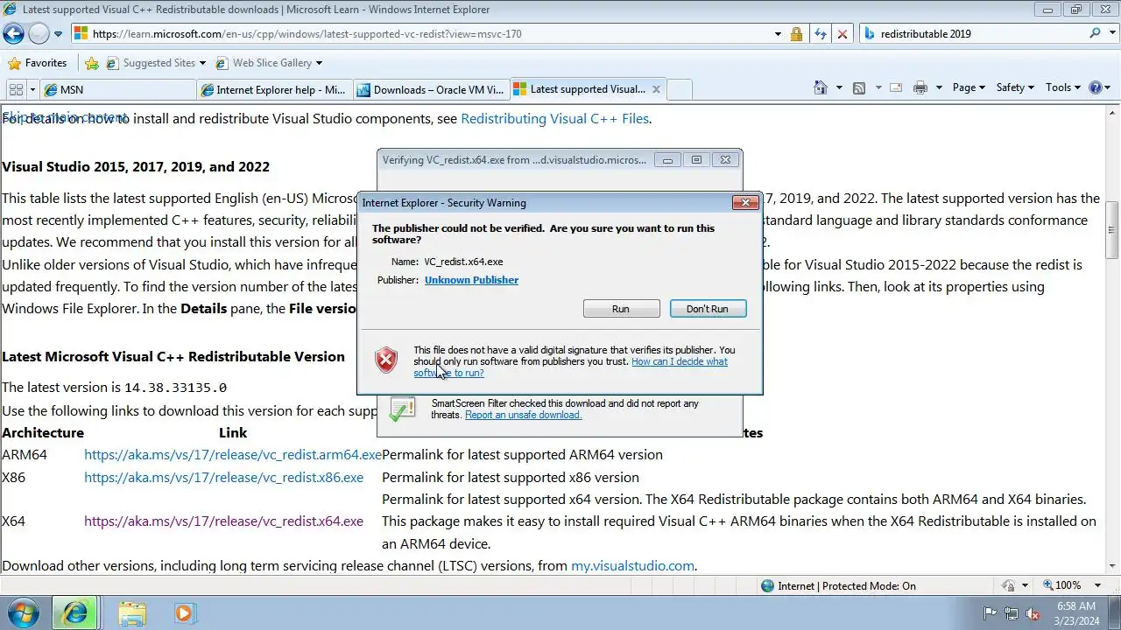This screenshot has width=1121, height=630.
Task: Open Windows Media Player taskbar icon
Action: tap(184, 613)
